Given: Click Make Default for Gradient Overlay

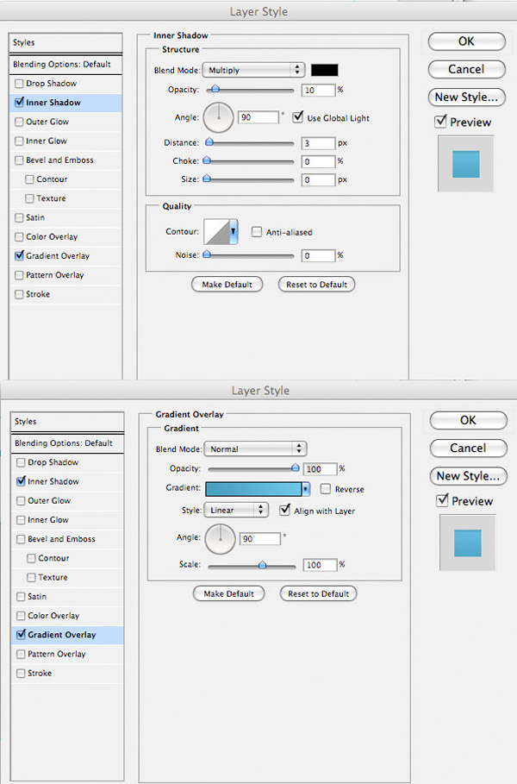Looking at the screenshot, I should click(229, 593).
